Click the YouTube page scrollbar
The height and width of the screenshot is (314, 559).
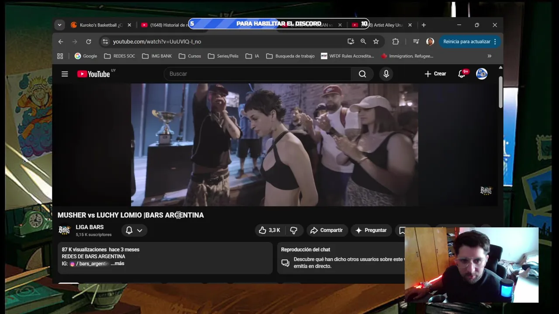(500, 92)
